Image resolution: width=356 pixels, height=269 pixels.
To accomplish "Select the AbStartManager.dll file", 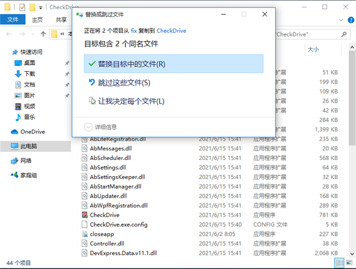I will click(116, 187).
